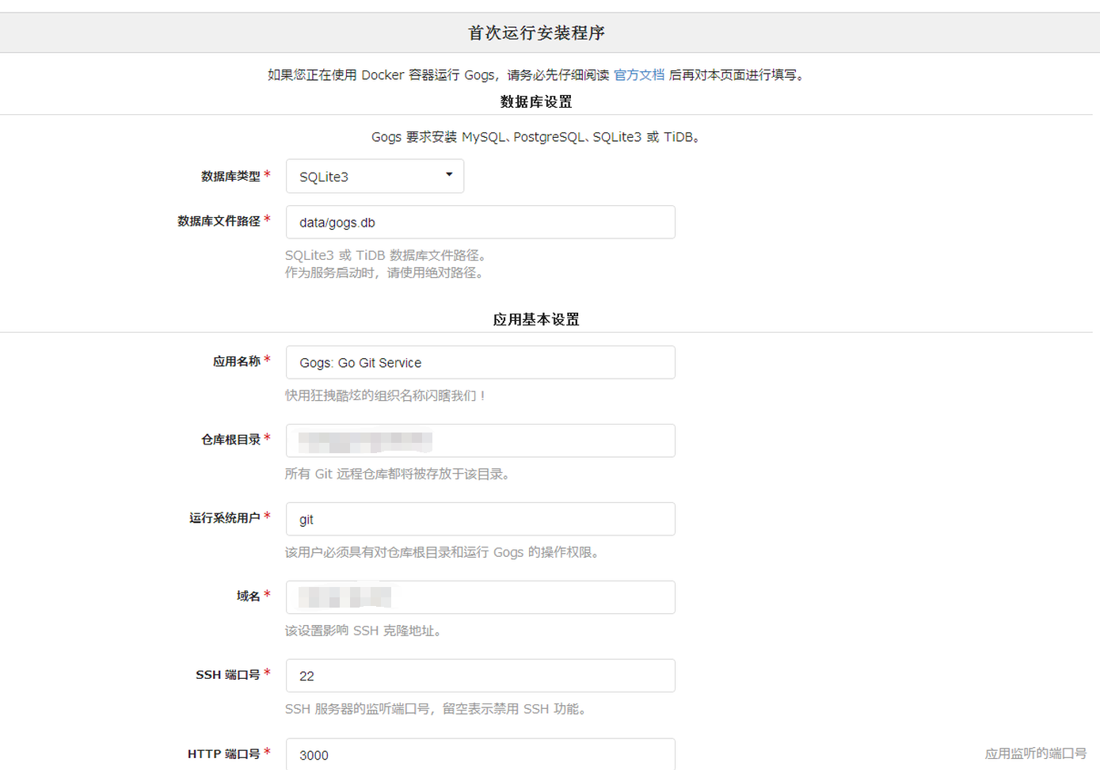Click the 仓库根目录 input field
This screenshot has height=770, width=1100.
[x=480, y=440]
